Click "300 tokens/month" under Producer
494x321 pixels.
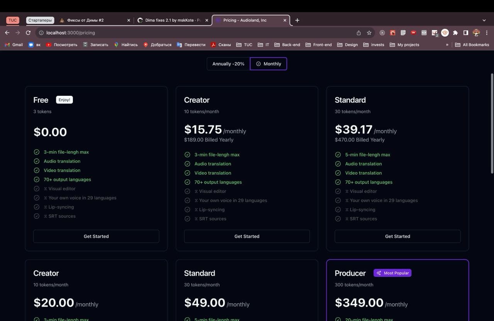354,285
